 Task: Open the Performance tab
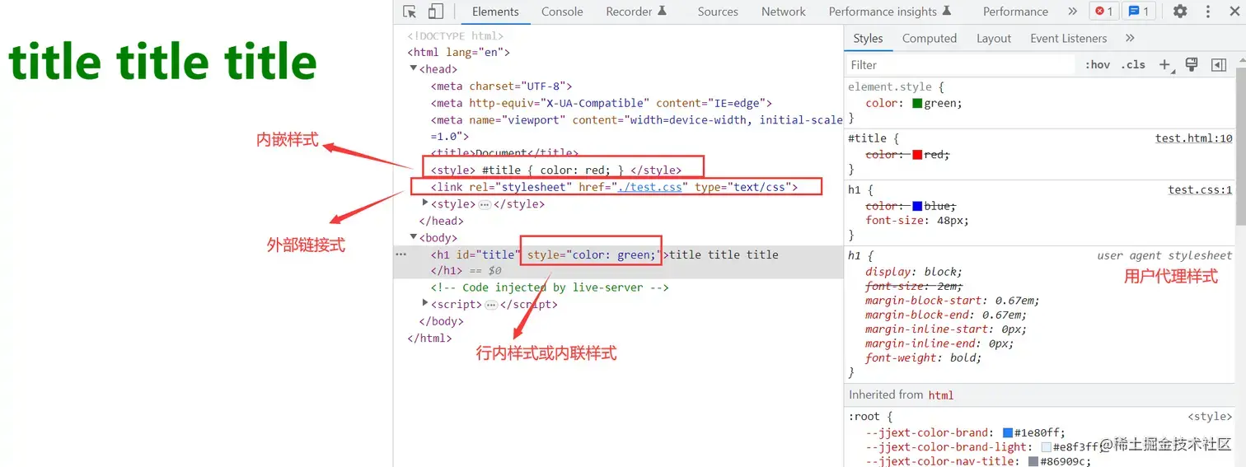(x=1015, y=12)
